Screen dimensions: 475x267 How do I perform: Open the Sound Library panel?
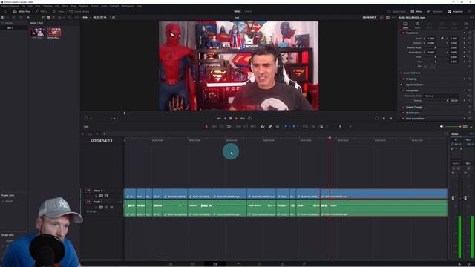point(79,11)
